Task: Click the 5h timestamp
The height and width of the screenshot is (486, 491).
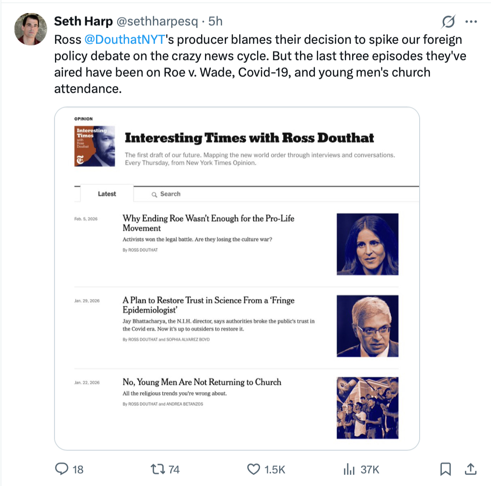Action: [x=215, y=21]
